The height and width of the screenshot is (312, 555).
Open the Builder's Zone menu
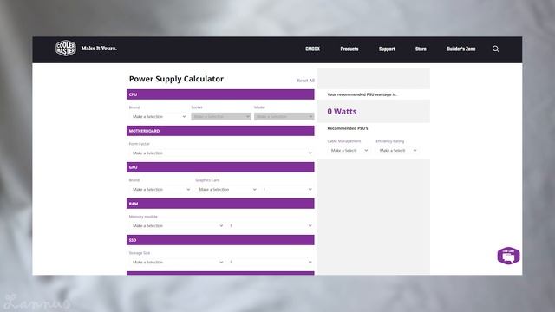(x=461, y=49)
